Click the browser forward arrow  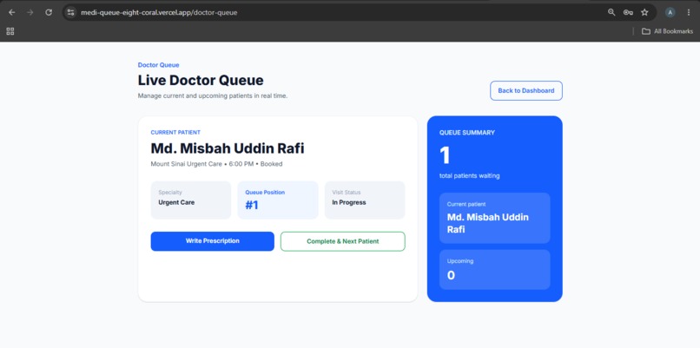pyautogui.click(x=30, y=12)
